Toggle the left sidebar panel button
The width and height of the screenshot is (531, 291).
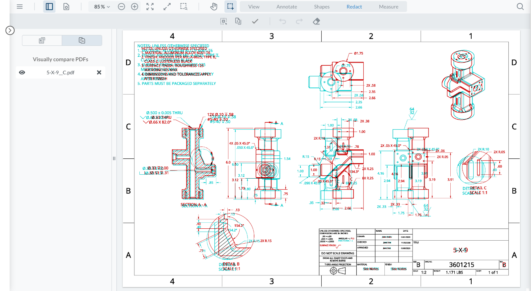tap(49, 7)
